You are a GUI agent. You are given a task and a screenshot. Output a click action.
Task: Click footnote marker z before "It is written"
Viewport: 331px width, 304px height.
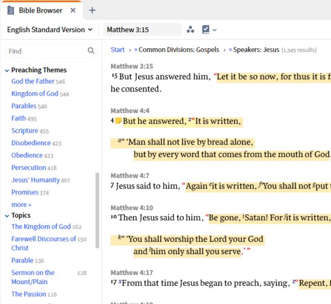(190, 119)
